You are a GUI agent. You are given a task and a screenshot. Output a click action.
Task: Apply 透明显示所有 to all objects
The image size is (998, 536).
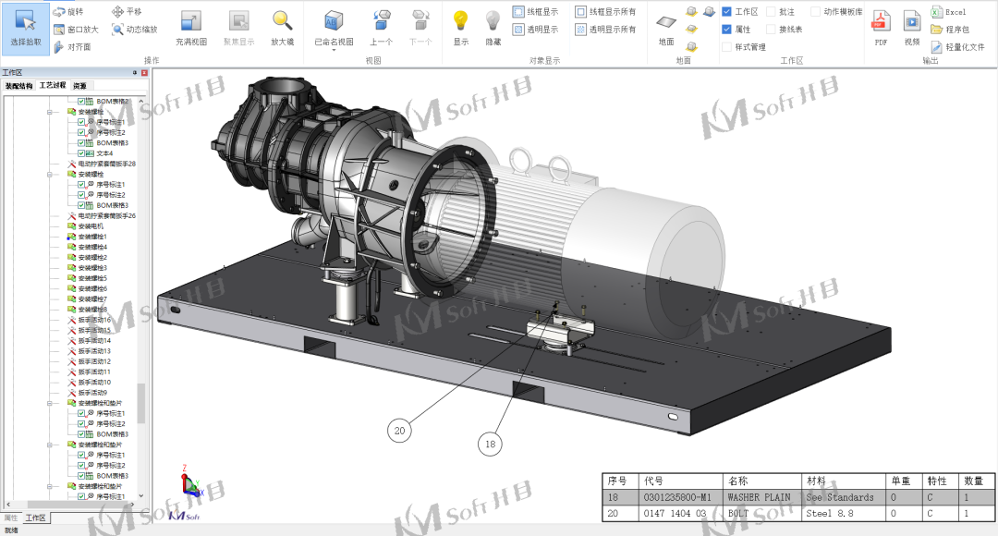click(605, 30)
